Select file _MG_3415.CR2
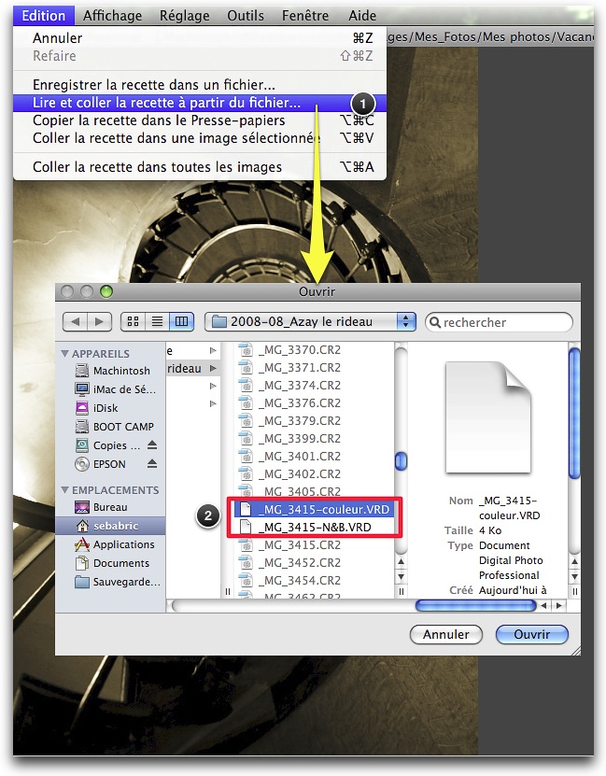 click(x=314, y=545)
